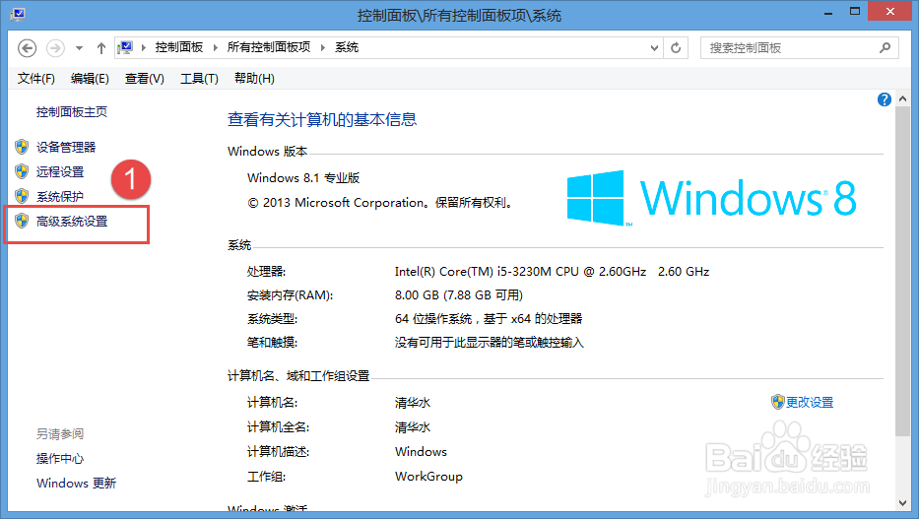Open Windows 更新 link
The width and height of the screenshot is (919, 519).
tap(76, 484)
